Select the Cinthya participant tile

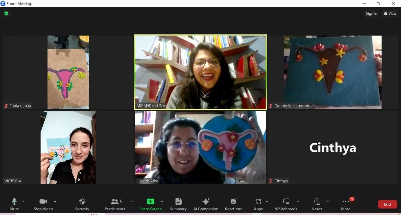[x=333, y=147]
